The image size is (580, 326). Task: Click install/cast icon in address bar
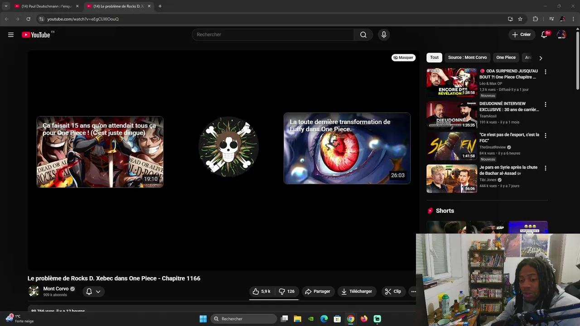click(x=510, y=19)
